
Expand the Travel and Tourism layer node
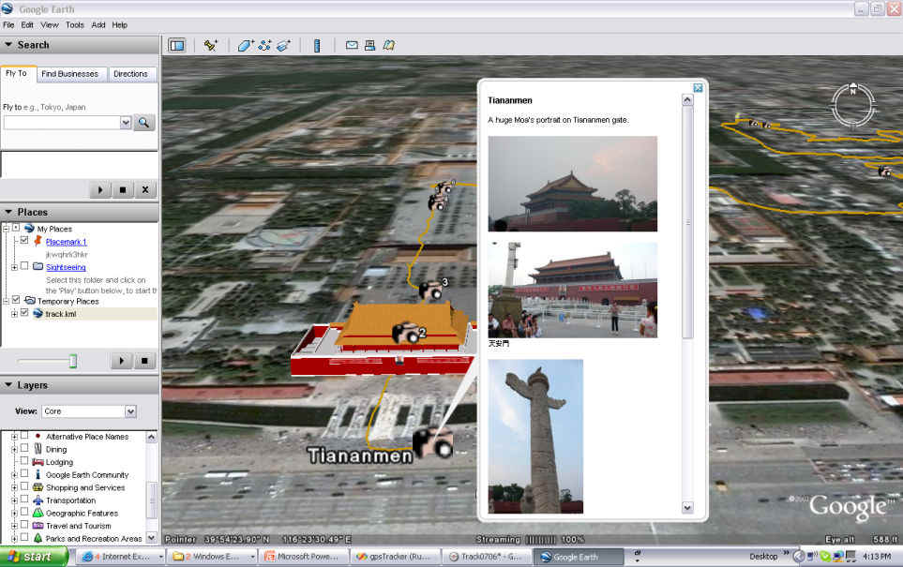point(14,526)
